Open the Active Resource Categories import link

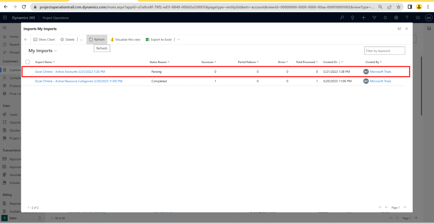tap(78, 81)
